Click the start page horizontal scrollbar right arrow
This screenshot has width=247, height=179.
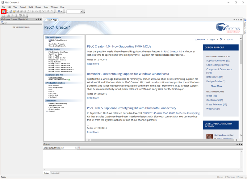[x=236, y=140]
